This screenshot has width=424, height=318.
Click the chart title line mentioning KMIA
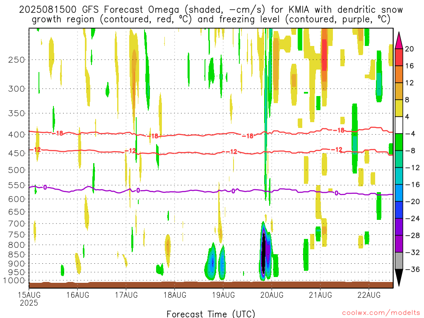tap(211, 10)
